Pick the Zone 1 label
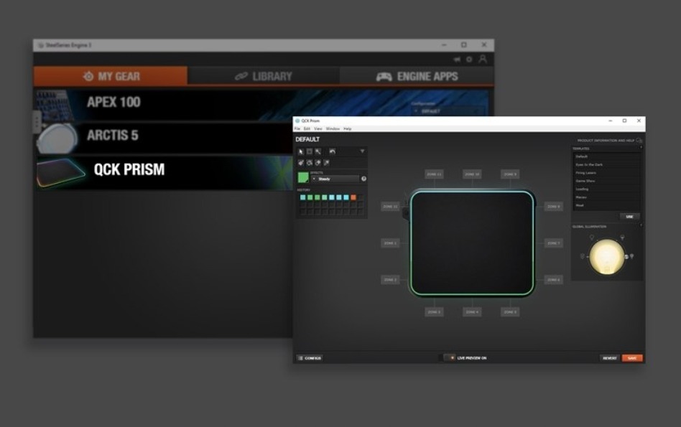The width and height of the screenshot is (681, 427). [x=390, y=243]
